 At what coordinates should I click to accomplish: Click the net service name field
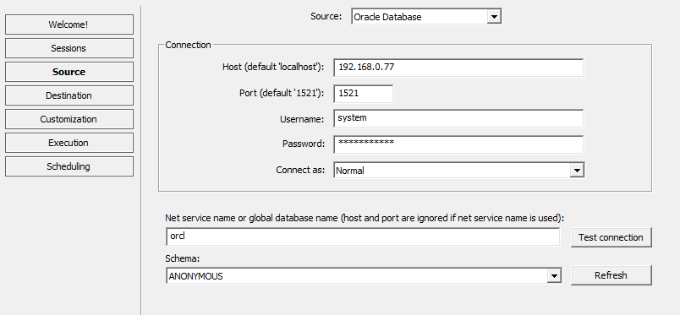(x=363, y=236)
